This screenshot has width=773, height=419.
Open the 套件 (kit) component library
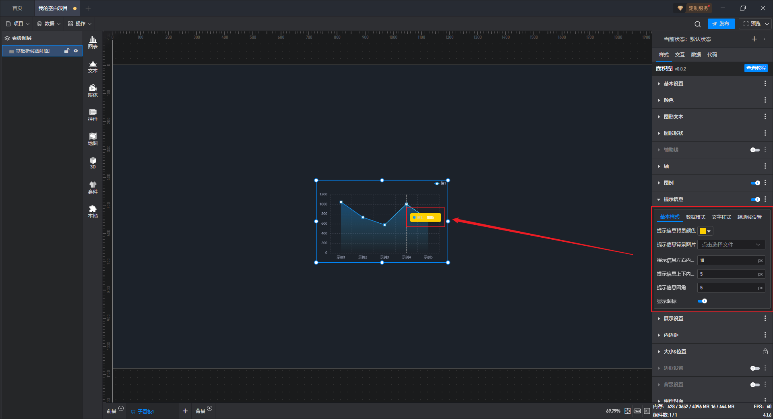tap(93, 187)
